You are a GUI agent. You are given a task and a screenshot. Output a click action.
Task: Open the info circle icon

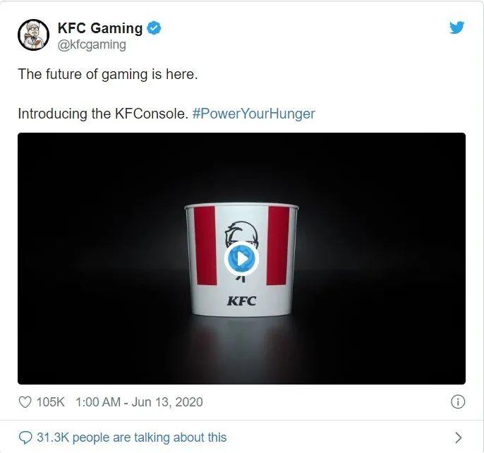point(458,401)
